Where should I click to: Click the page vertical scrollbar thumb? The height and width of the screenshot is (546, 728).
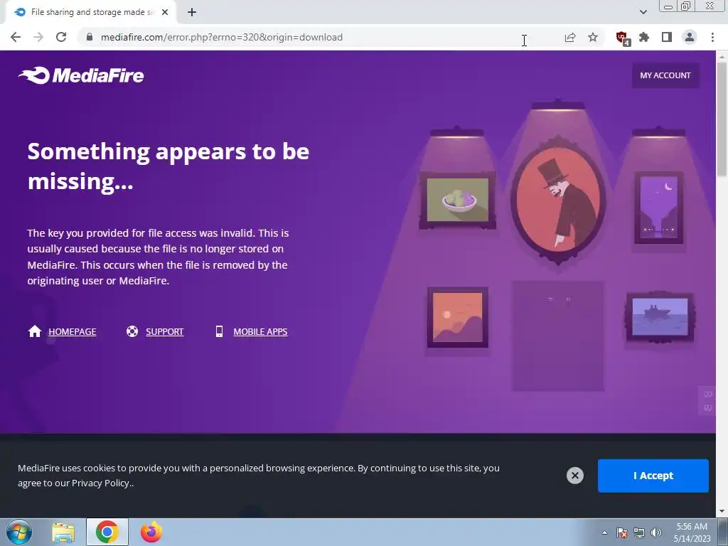tap(722, 119)
